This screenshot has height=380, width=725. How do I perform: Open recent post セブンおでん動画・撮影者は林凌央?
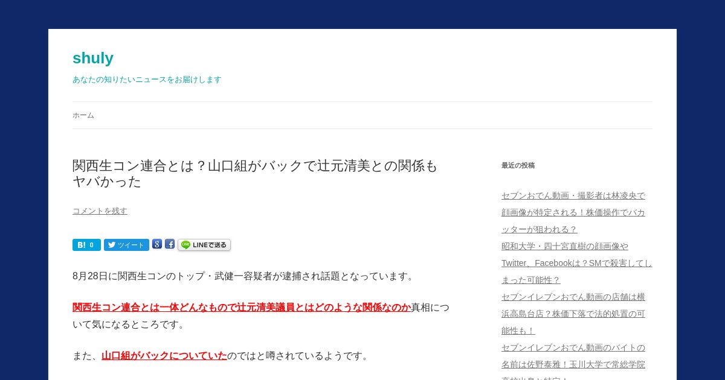573,212
